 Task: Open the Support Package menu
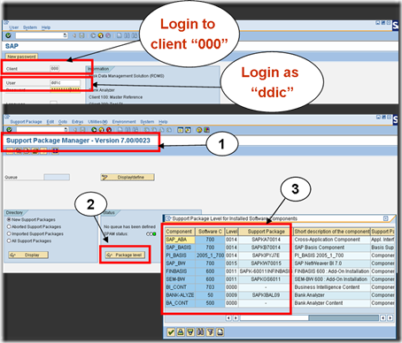click(x=26, y=122)
